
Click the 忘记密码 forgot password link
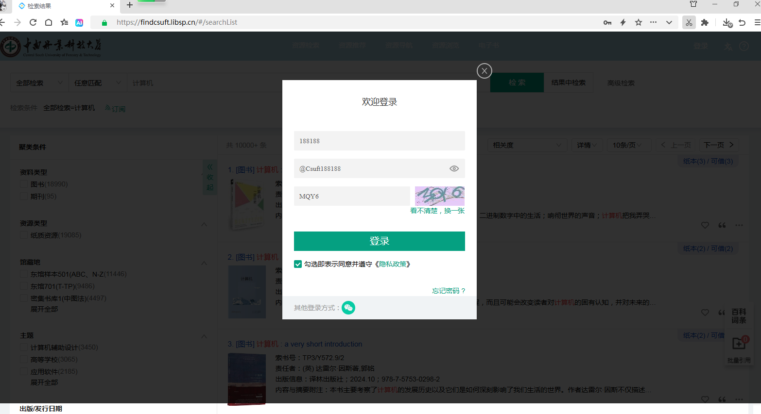(449, 290)
